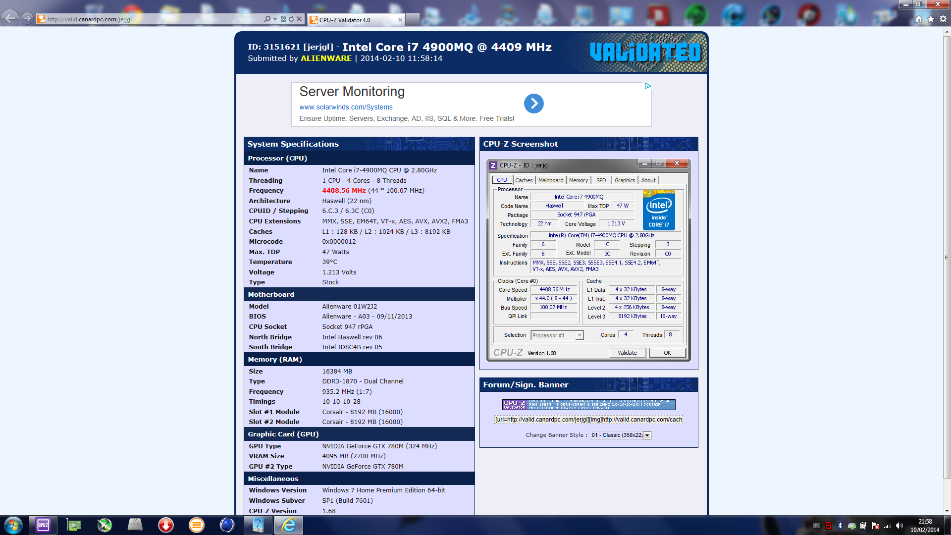Click the ALIENWARE submitter link
Image resolution: width=951 pixels, height=535 pixels.
pos(326,58)
